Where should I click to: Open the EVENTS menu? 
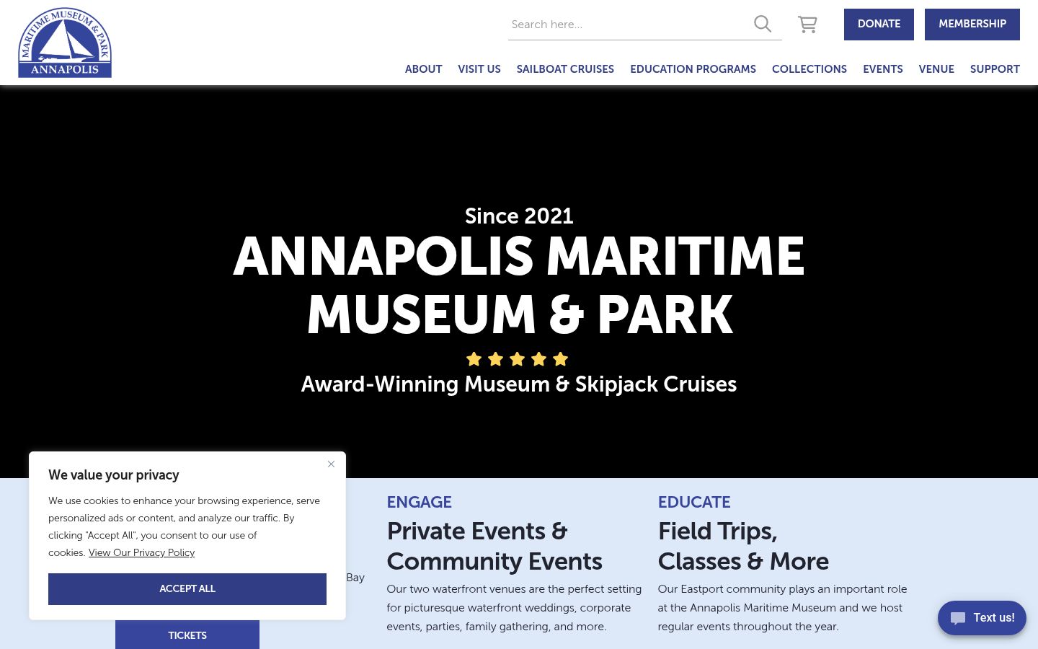883,69
